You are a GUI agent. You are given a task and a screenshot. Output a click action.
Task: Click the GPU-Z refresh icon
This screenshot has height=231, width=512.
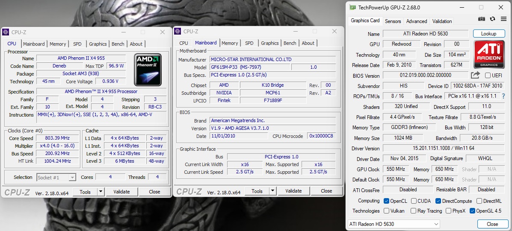click(492, 19)
